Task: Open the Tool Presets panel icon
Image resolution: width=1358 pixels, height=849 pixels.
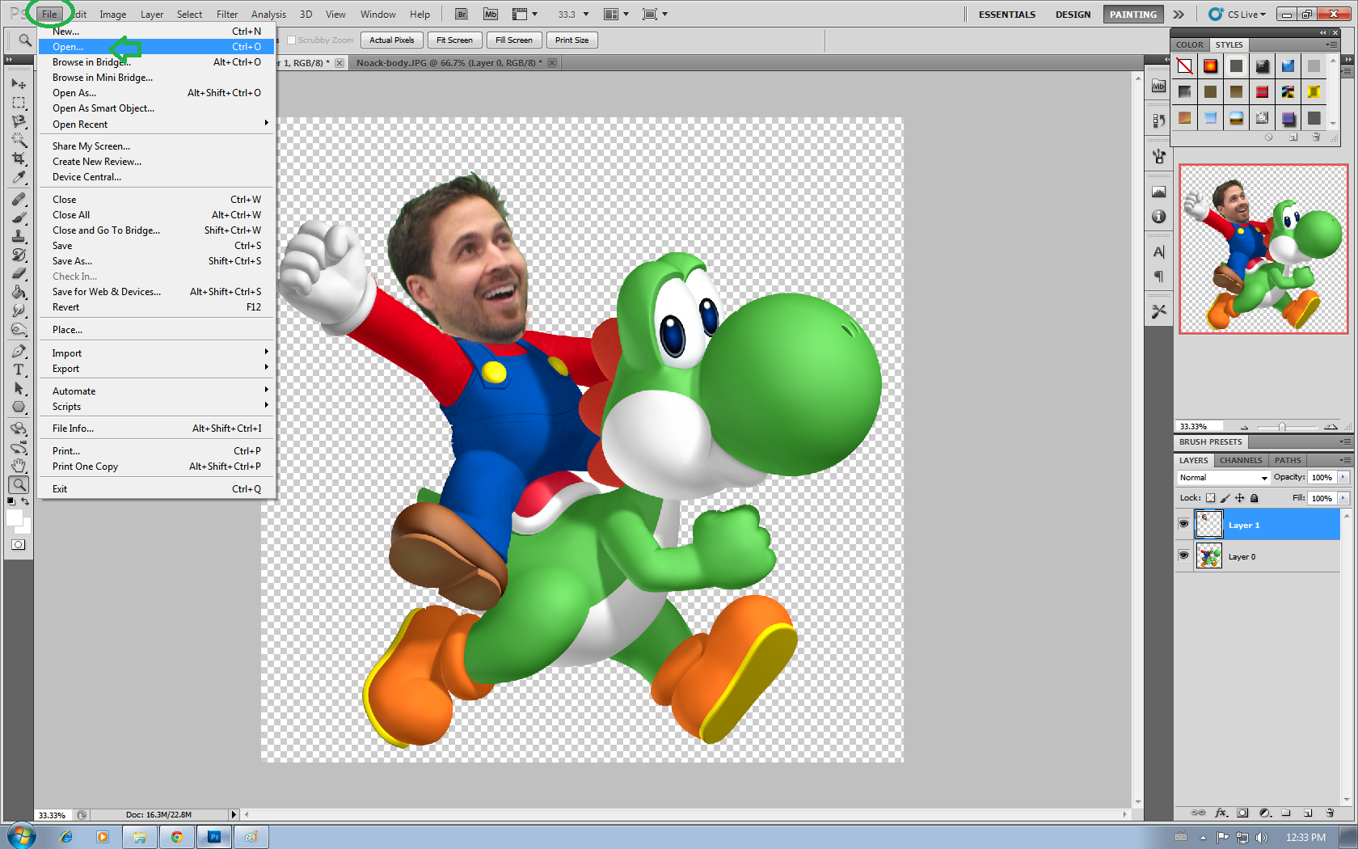Action: [x=1158, y=311]
